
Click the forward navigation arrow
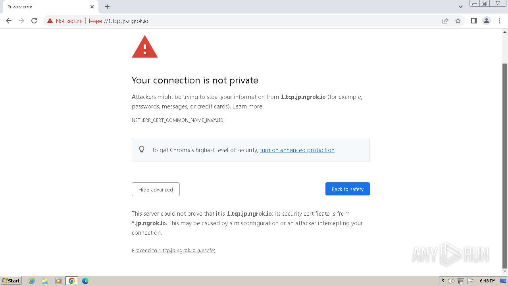click(x=21, y=21)
